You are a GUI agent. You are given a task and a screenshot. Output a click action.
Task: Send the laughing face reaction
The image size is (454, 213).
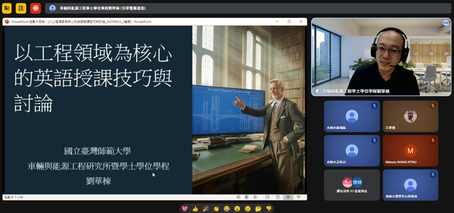coord(227,208)
